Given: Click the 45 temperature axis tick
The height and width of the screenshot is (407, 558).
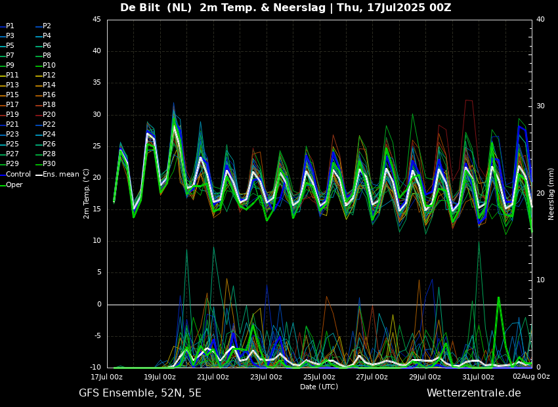Looking at the screenshot, I should point(97,20).
